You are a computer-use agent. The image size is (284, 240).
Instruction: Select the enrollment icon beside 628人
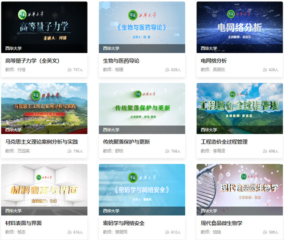point(265,70)
